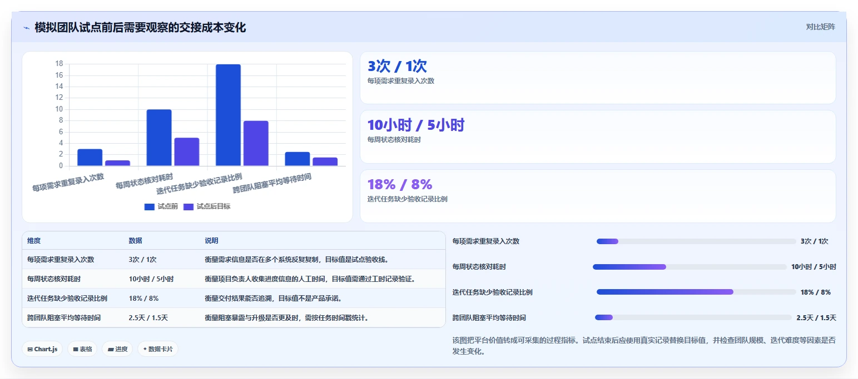Click the 每项需求重复录入次数 progress row label

[x=486, y=241]
